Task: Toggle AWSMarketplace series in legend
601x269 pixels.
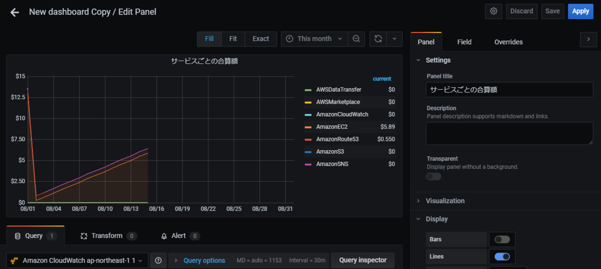Action: coord(338,102)
